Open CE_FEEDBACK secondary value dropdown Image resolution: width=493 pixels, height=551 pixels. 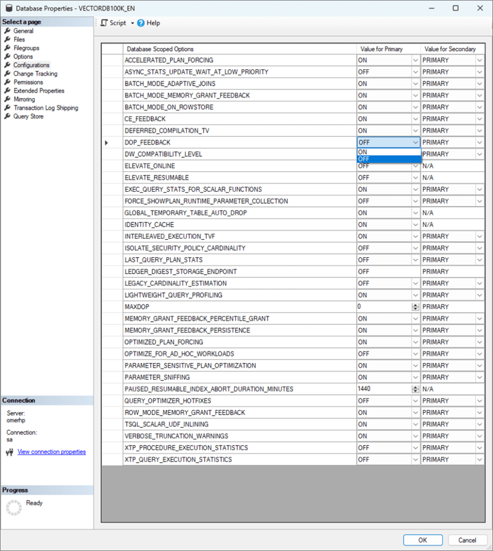pos(479,119)
